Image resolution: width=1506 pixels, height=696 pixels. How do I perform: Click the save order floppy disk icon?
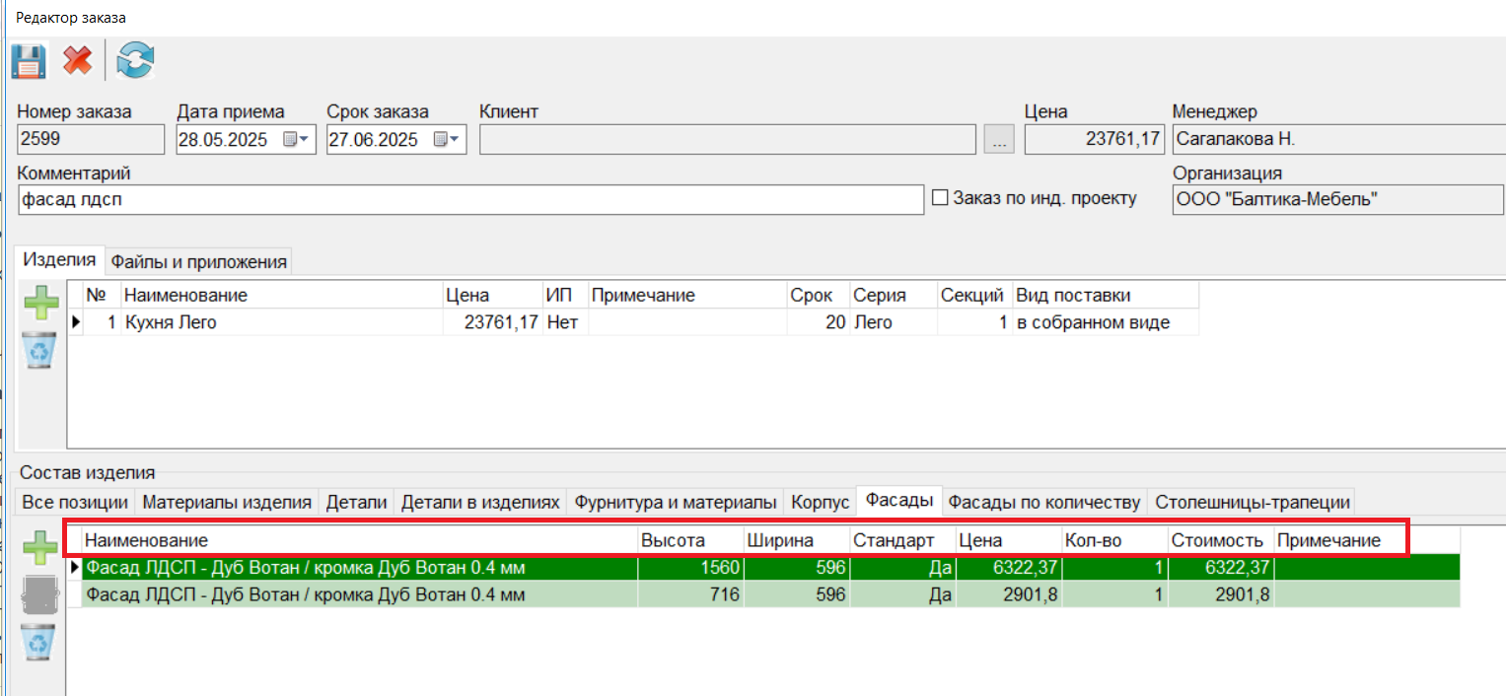pyautogui.click(x=29, y=61)
